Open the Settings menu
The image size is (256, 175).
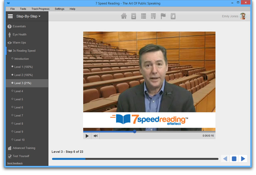click(59, 9)
